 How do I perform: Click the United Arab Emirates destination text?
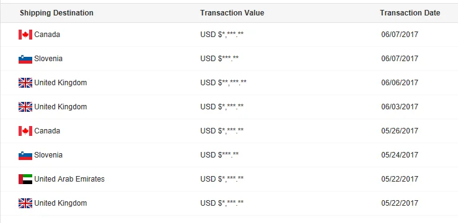click(69, 179)
